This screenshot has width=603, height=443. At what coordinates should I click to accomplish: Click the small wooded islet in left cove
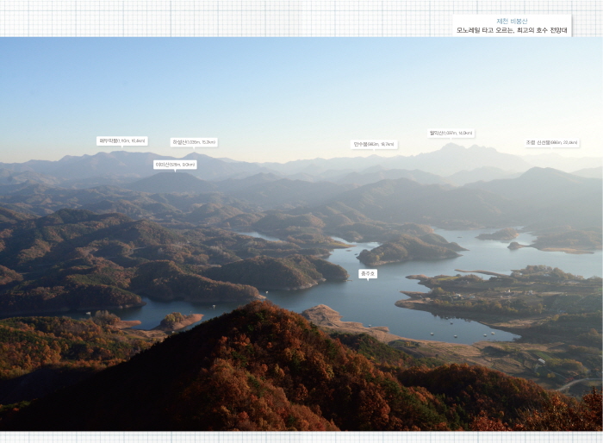(177, 319)
